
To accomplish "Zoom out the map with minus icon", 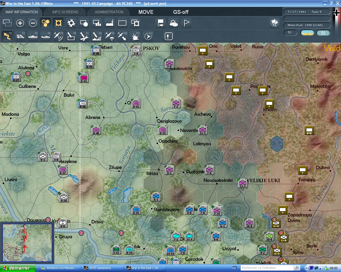I will pyautogui.click(x=33, y=23).
